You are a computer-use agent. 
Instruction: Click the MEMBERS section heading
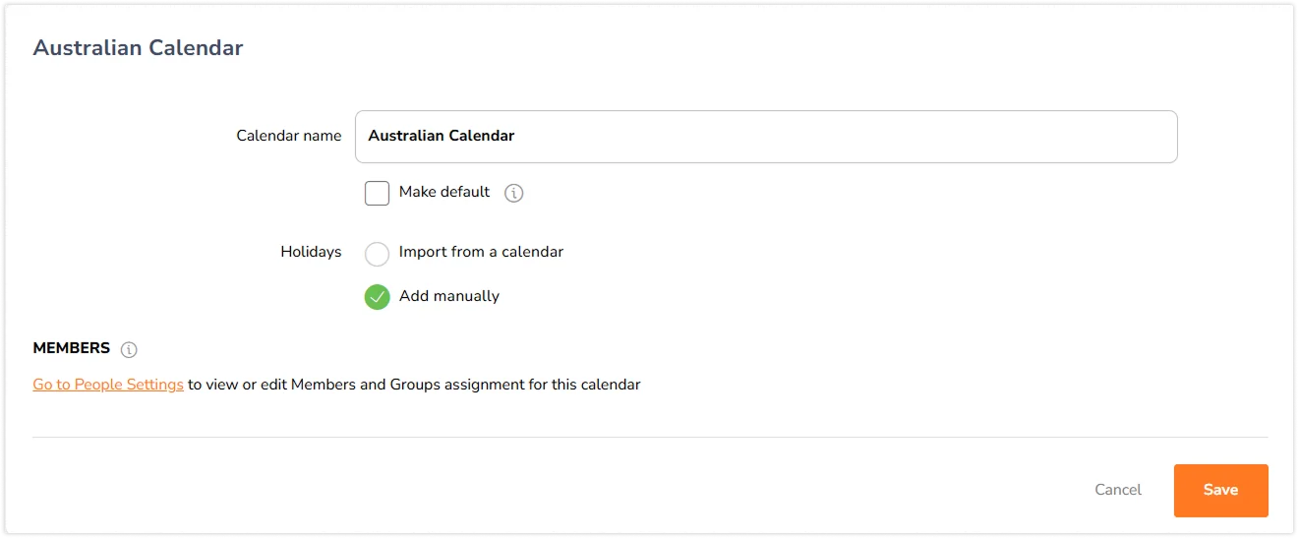click(71, 348)
